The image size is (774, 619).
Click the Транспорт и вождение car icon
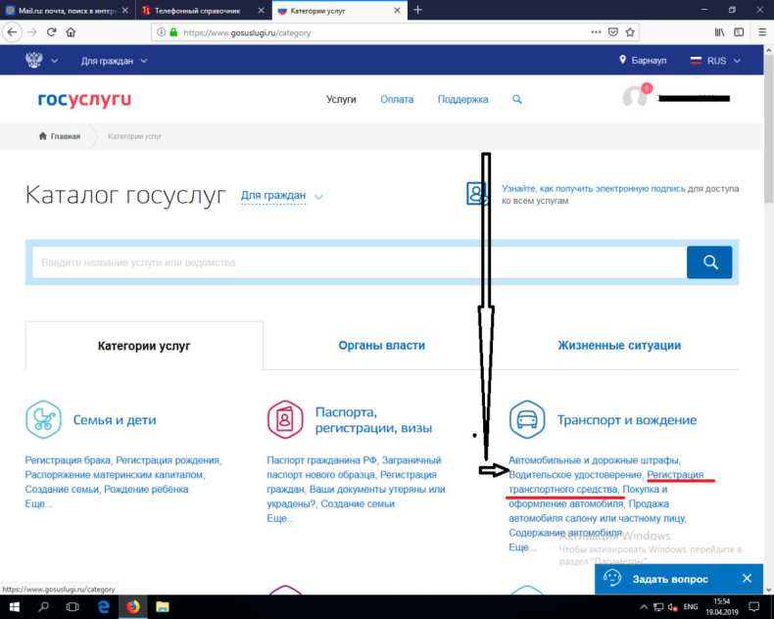click(x=527, y=420)
